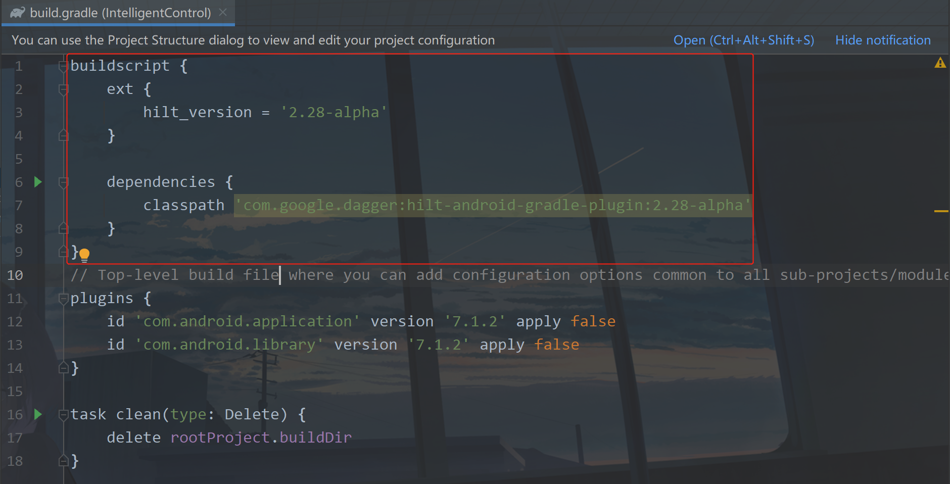The width and height of the screenshot is (950, 484).
Task: Click Gradle elephant icon on build.gradle tab
Action: coord(17,12)
